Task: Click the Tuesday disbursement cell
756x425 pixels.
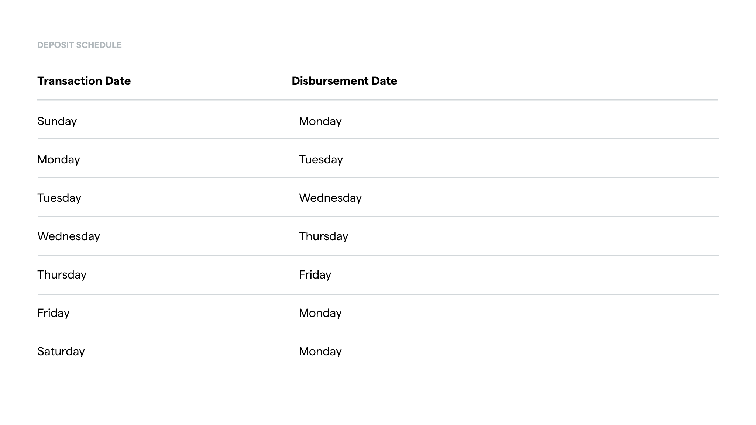Action: 321,160
